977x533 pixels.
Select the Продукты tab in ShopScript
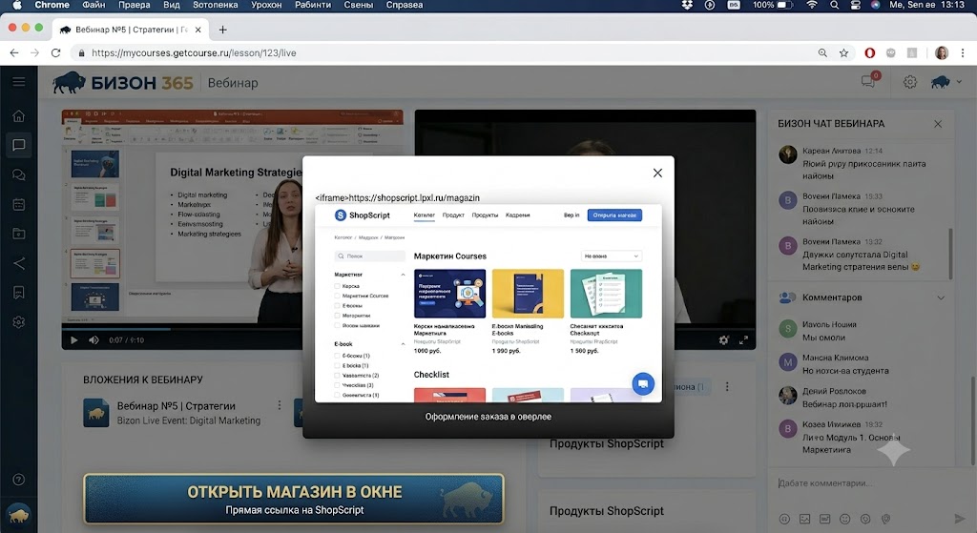tap(485, 215)
